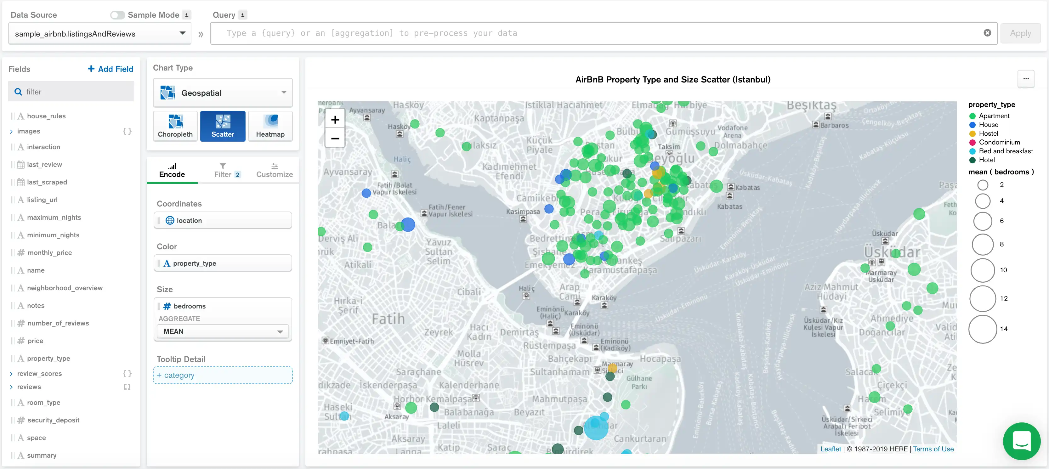Screen dimensions: 1049x469
Task: Open the Terms of Use link
Action: [934, 449]
